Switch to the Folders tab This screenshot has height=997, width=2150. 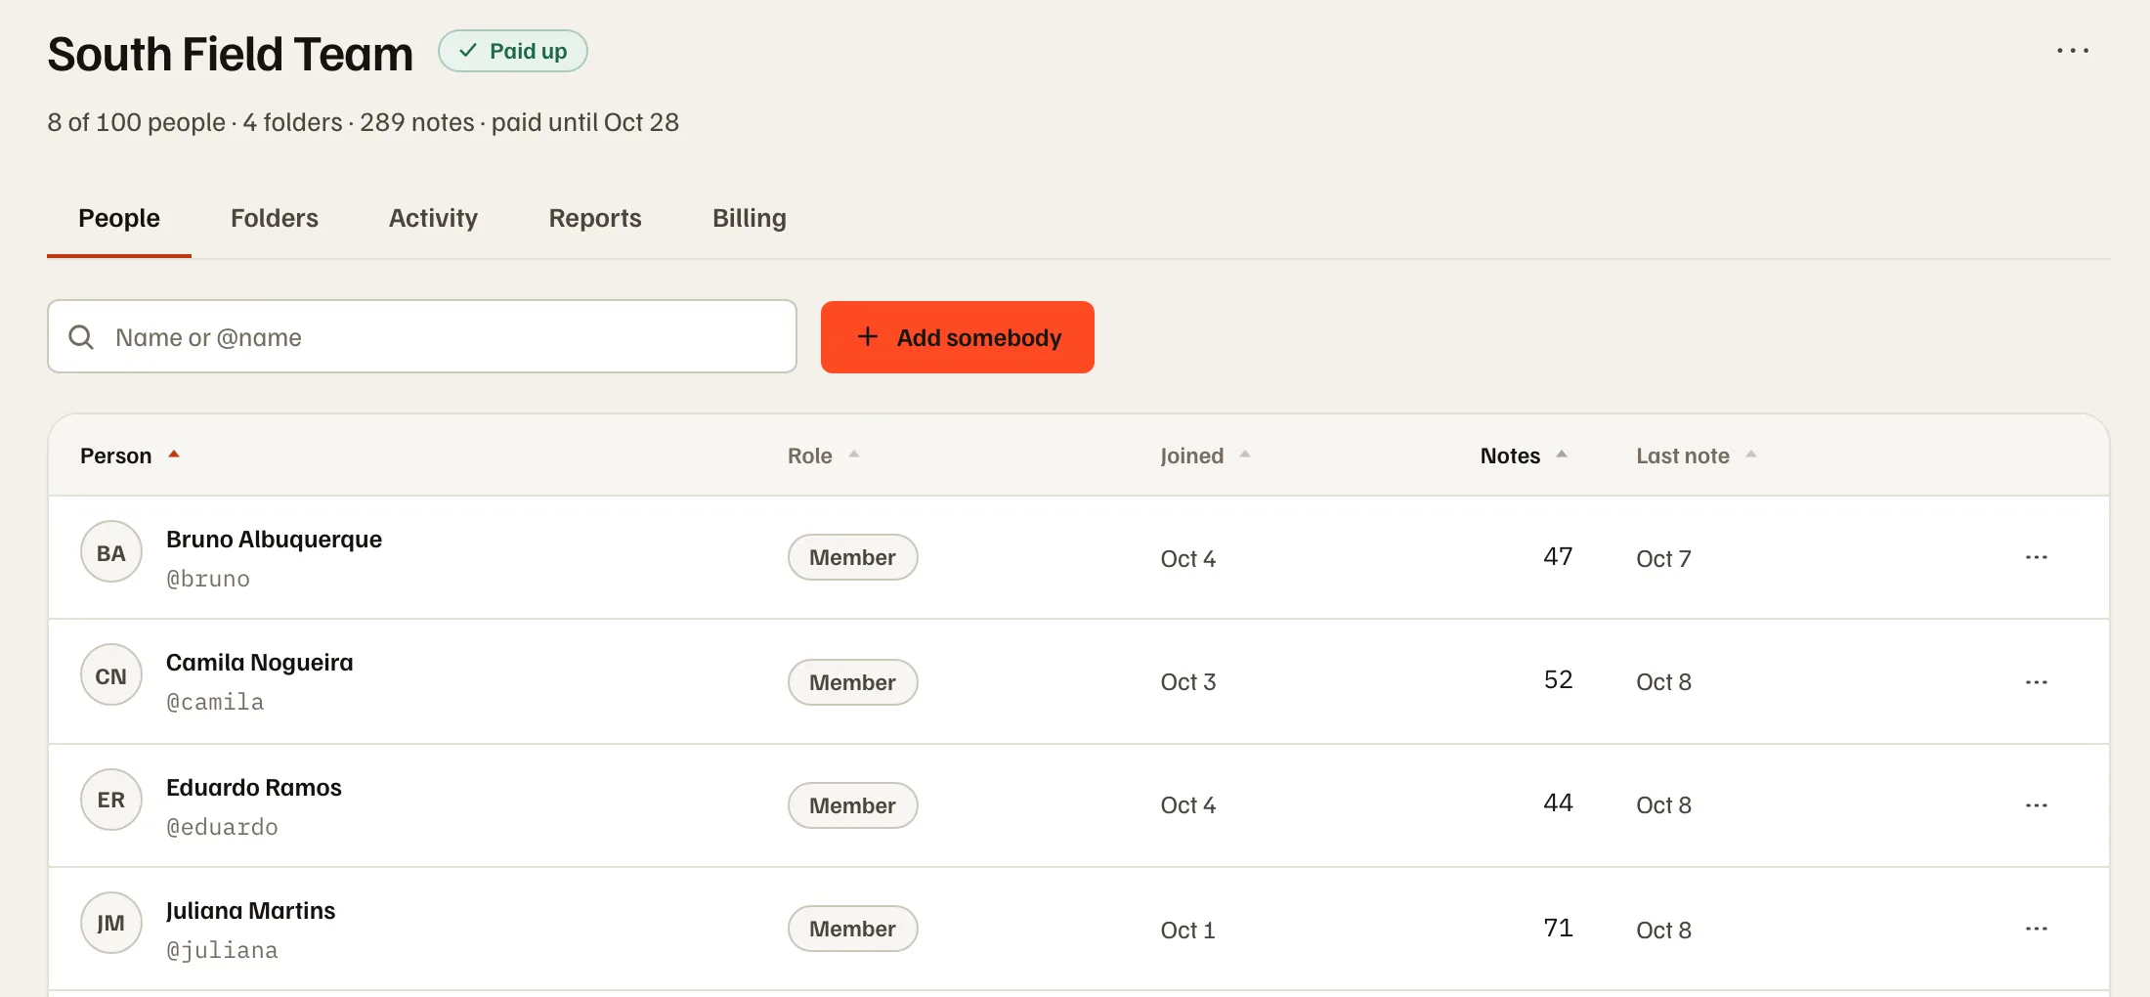click(275, 218)
